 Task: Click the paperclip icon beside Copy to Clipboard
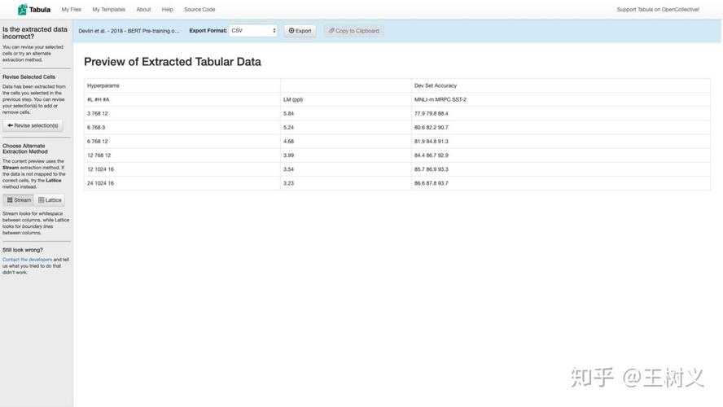[x=331, y=31]
